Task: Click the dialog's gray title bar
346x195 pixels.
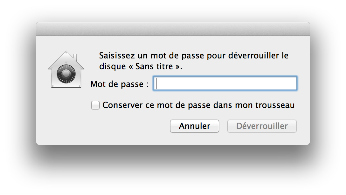Action: click(x=173, y=29)
